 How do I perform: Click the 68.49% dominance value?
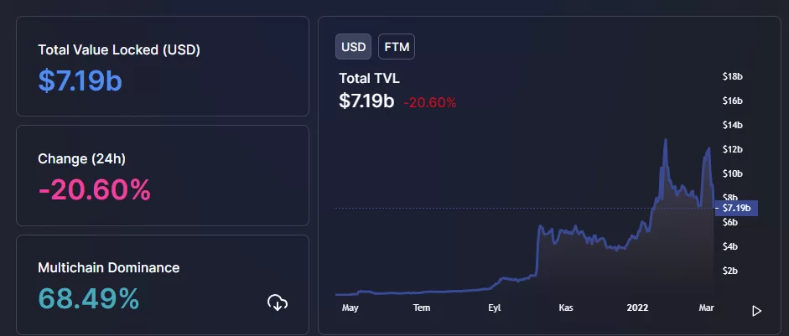89,298
